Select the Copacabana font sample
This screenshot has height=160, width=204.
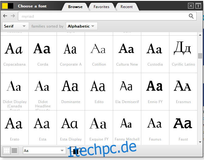point(15,54)
